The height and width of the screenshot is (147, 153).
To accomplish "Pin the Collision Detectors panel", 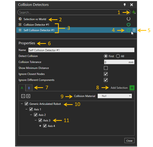I will (125, 5).
